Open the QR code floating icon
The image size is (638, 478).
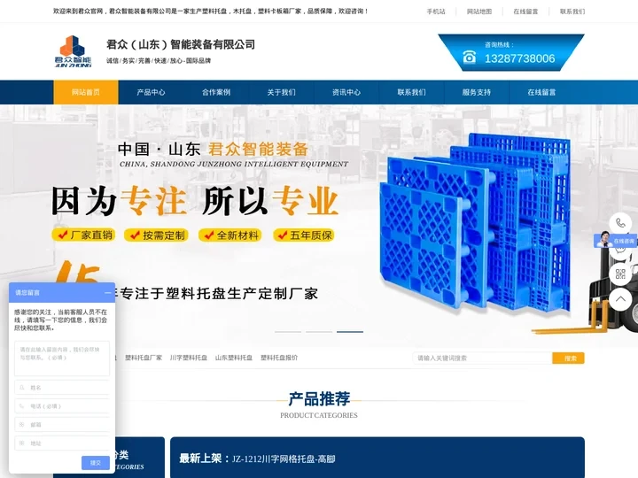tap(620, 274)
